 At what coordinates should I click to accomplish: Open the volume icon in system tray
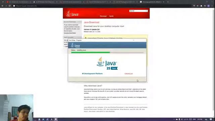pyautogui.click(x=187, y=119)
